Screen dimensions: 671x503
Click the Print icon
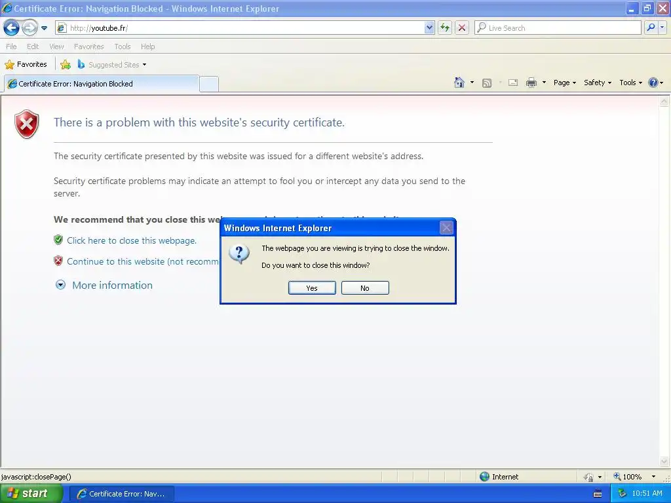point(531,83)
